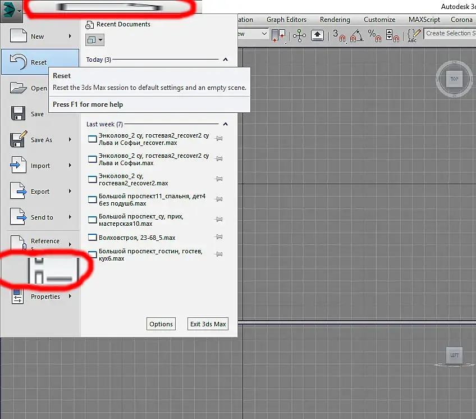The width and height of the screenshot is (476, 419).
Task: Select Reset in the application menu
Action: (x=40, y=62)
